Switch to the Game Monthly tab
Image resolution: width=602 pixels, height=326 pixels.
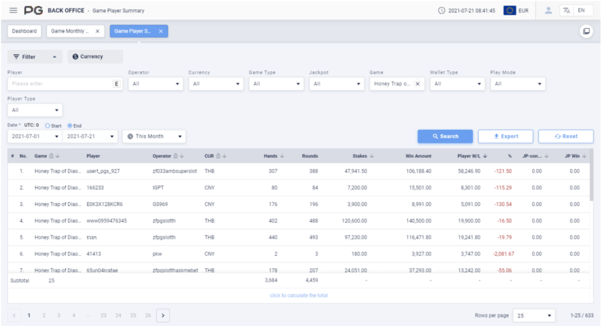point(70,31)
